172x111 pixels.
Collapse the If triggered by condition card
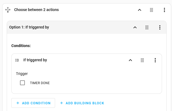(130, 60)
